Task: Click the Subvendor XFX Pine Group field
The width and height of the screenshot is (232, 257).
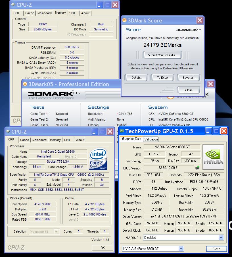Action: pyautogui.click(x=204, y=175)
